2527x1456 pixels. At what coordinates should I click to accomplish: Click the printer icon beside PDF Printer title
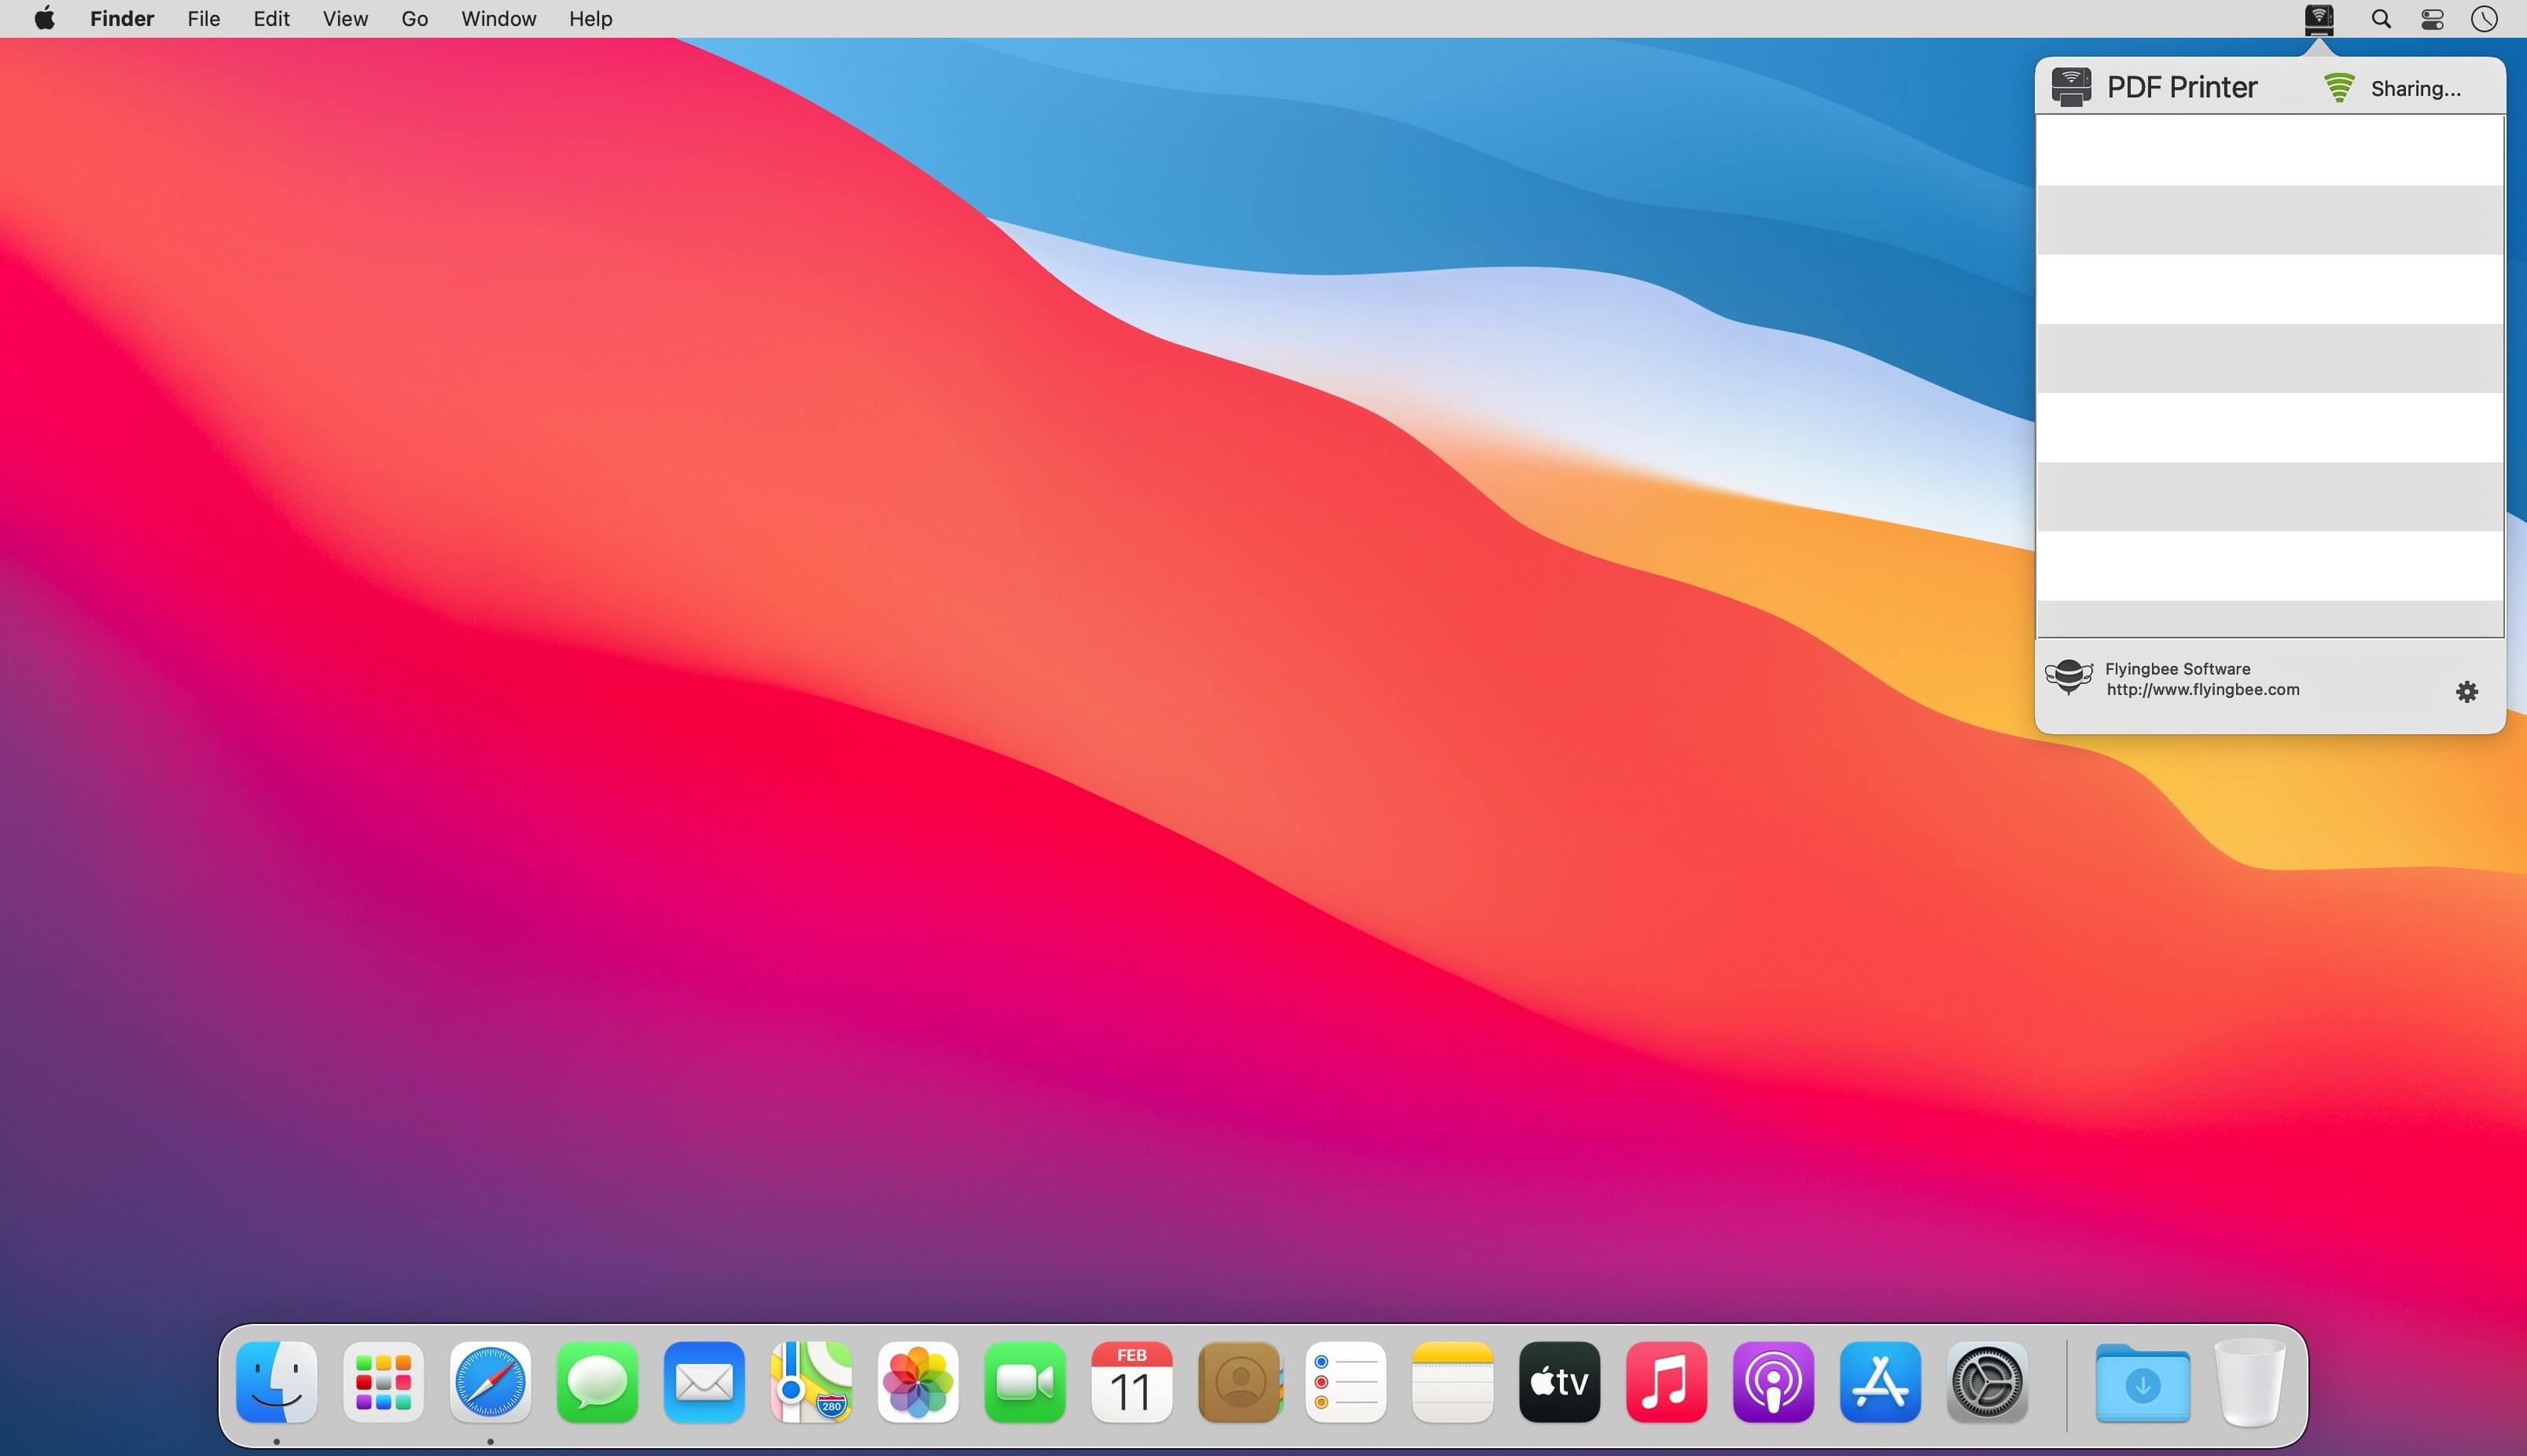(x=2071, y=87)
